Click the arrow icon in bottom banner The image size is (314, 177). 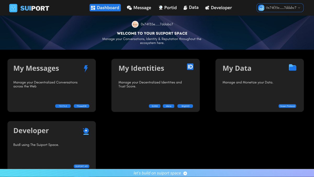(185, 173)
